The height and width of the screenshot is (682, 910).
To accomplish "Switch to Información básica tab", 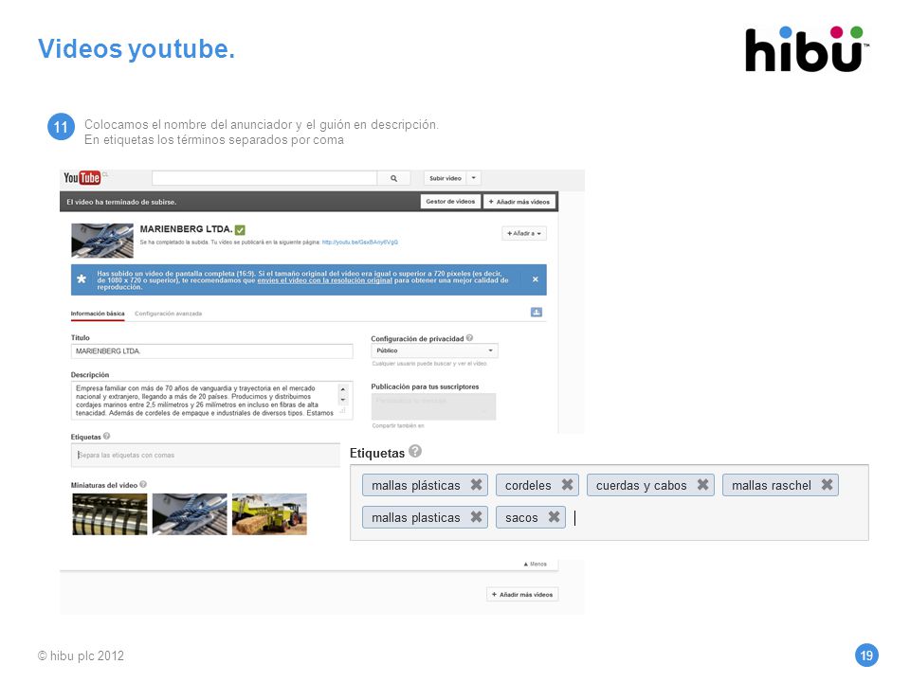I will [98, 314].
